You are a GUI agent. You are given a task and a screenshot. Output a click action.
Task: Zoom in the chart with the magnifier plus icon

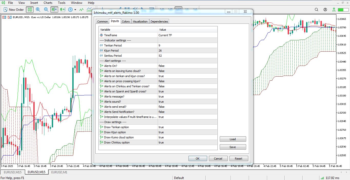coord(38,10)
